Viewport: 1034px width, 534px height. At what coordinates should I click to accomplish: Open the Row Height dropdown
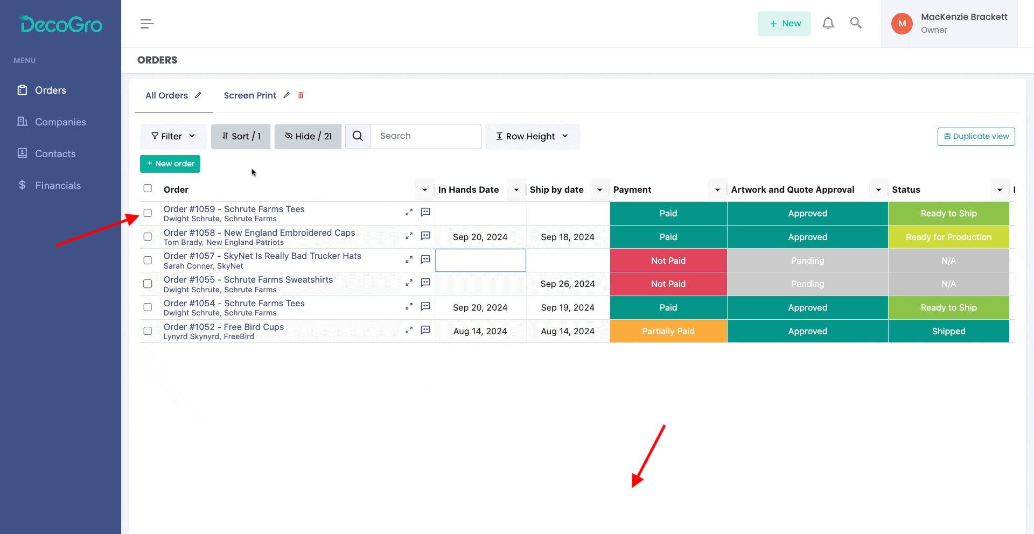tap(532, 136)
